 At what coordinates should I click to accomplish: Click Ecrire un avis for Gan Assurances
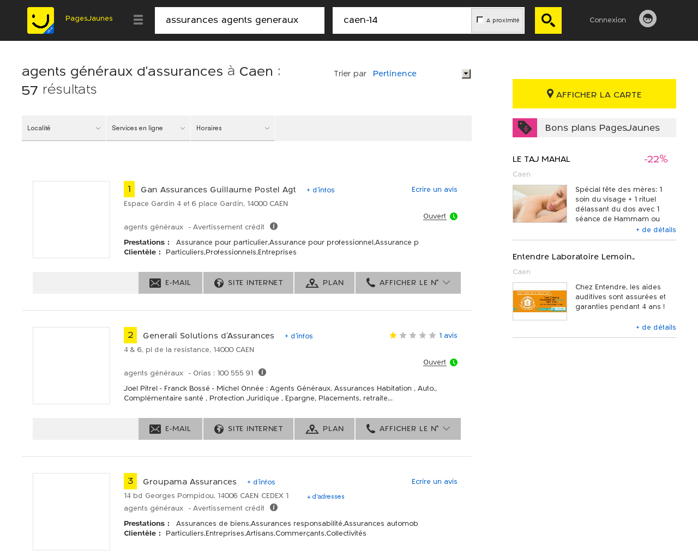pyautogui.click(x=435, y=190)
